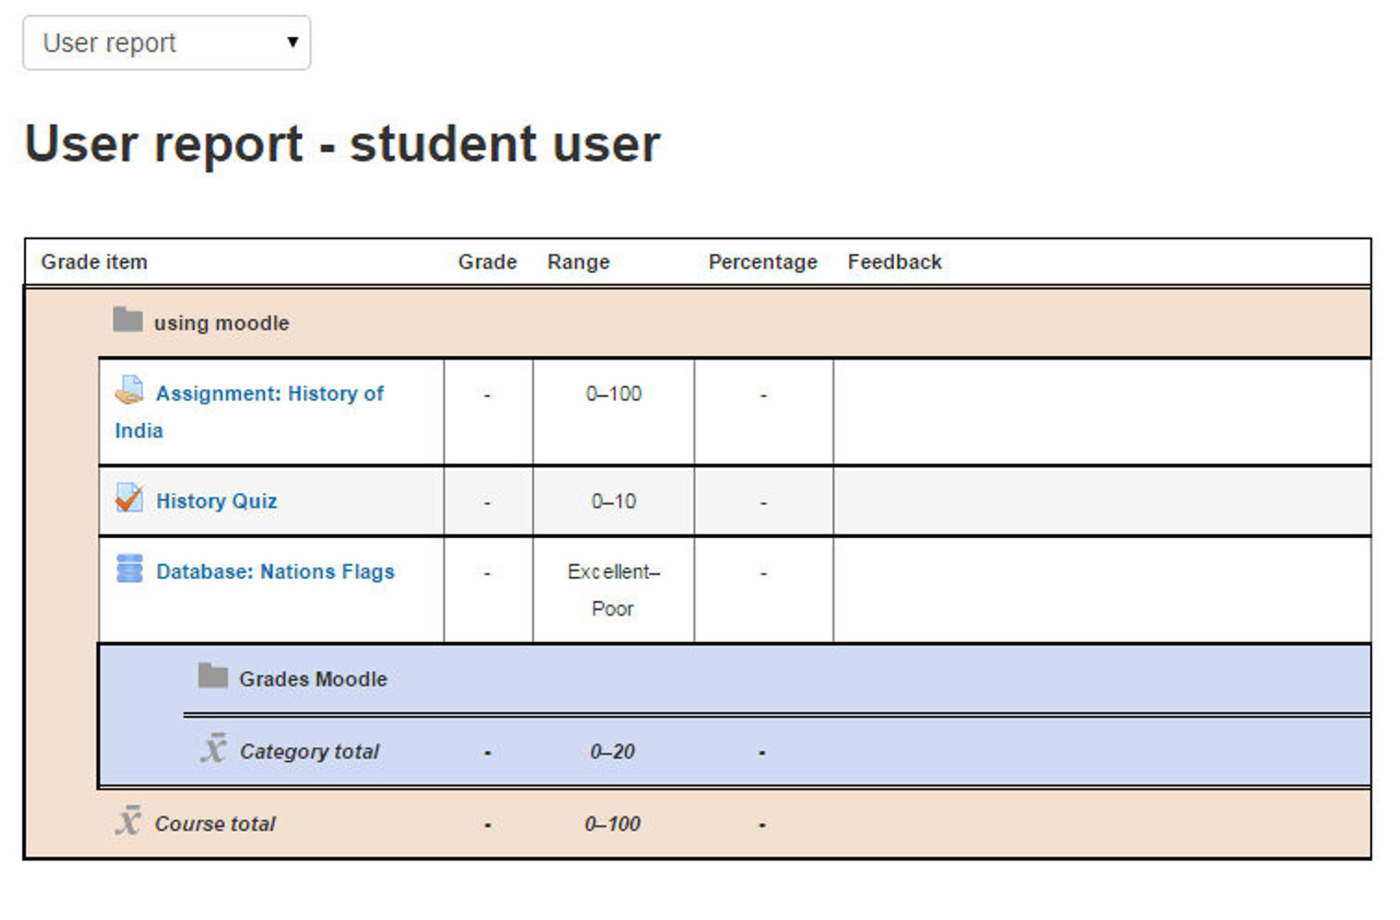The image size is (1400, 920).
Task: Click the Feedback column header
Action: coord(893,262)
